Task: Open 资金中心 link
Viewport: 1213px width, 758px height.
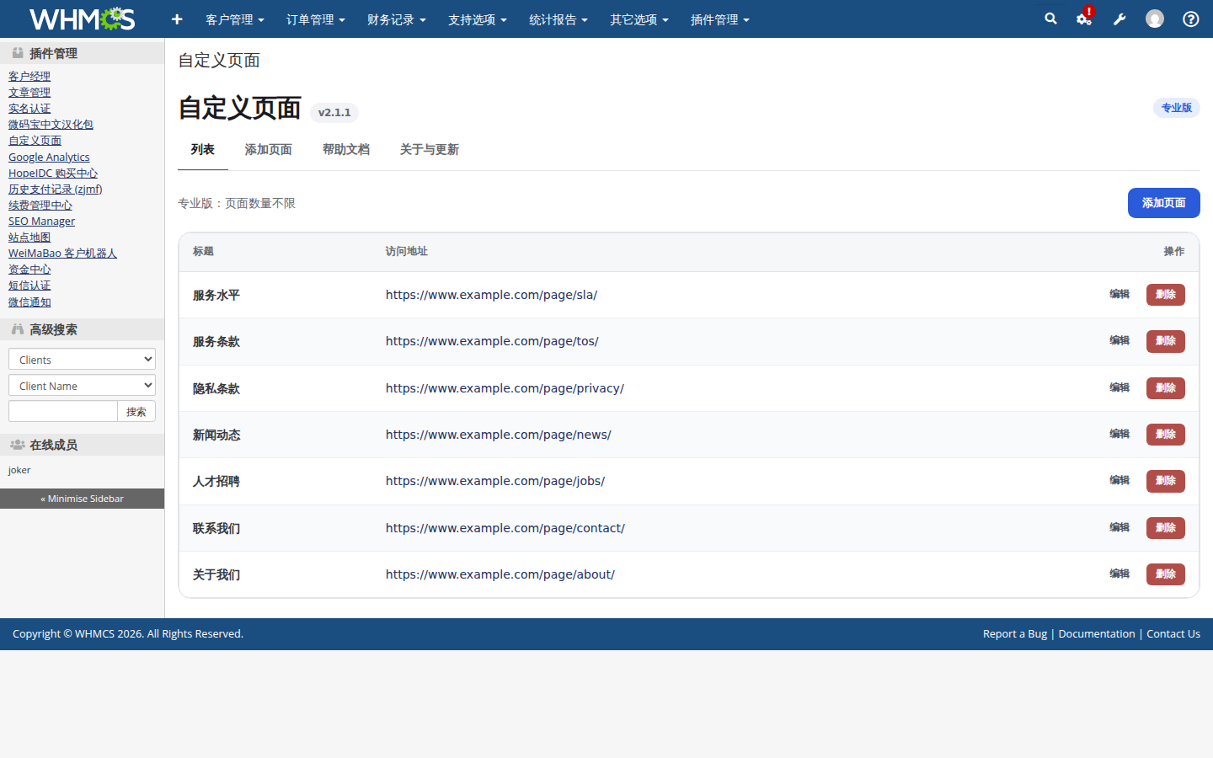Action: [29, 270]
